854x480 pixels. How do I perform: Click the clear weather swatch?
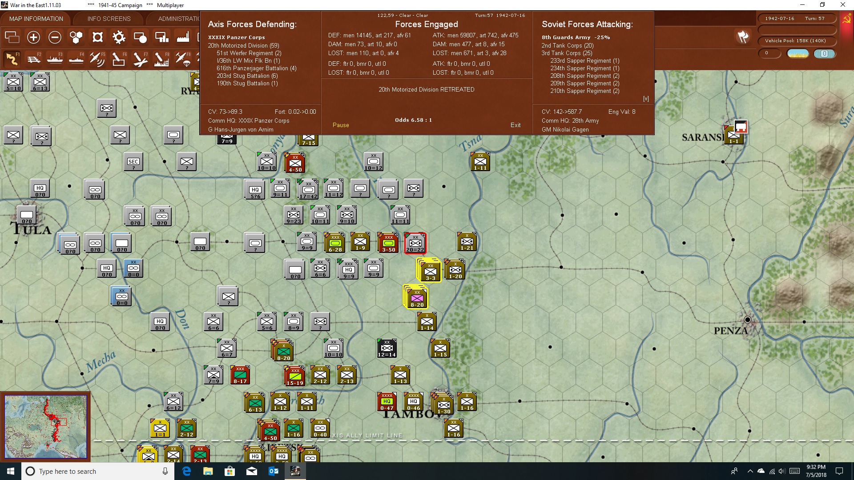click(798, 53)
